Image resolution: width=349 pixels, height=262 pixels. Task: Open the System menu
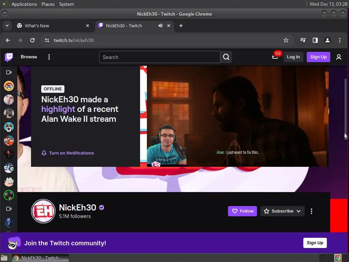coord(66,4)
